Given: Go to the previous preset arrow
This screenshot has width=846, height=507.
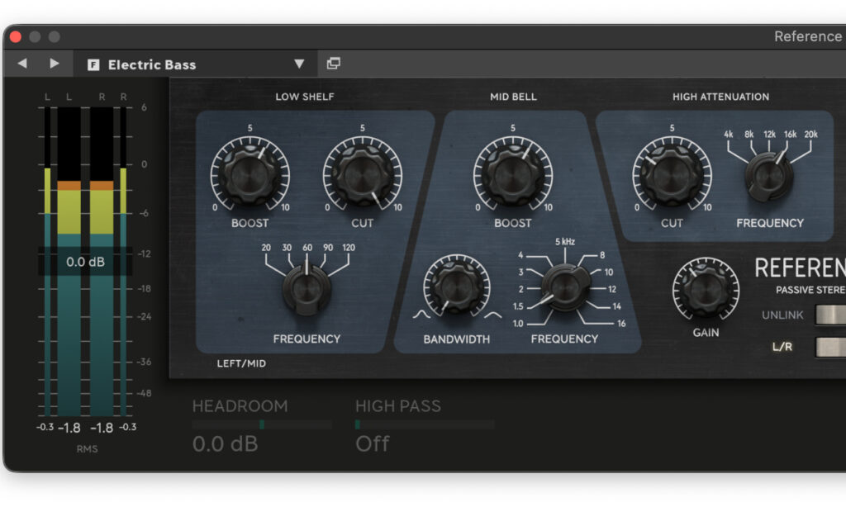Looking at the screenshot, I should 22,64.
